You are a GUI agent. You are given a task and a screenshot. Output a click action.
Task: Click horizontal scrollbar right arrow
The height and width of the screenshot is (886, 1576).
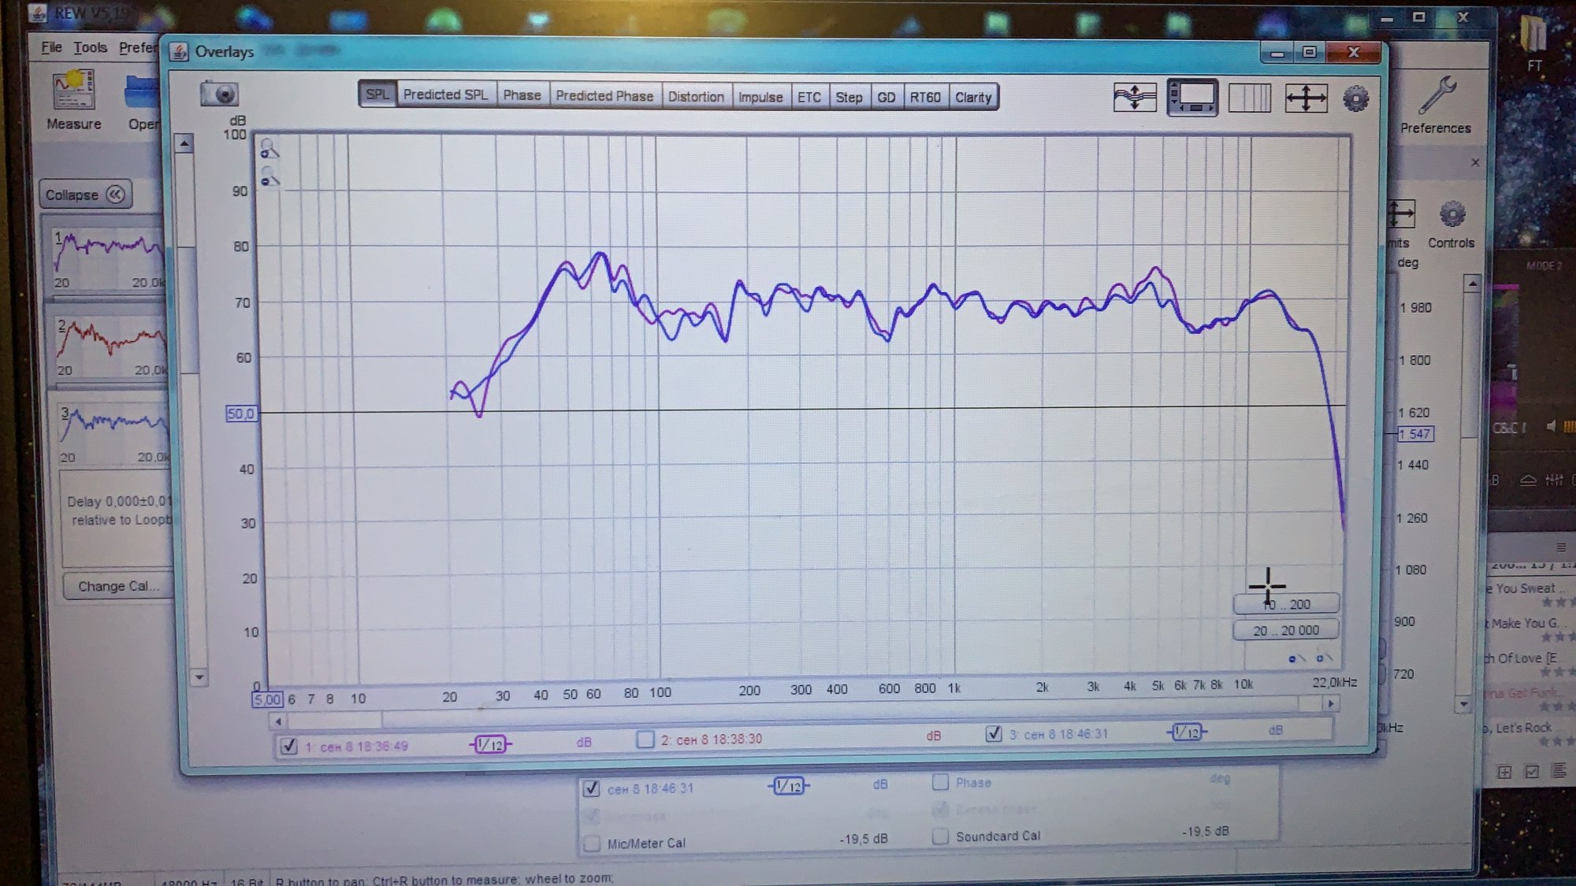1331,703
